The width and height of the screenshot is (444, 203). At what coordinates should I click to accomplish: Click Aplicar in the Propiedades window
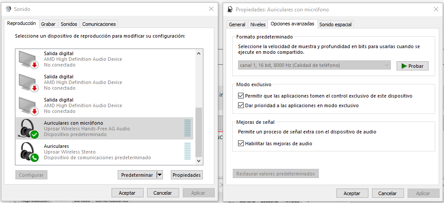pyautogui.click(x=423, y=193)
